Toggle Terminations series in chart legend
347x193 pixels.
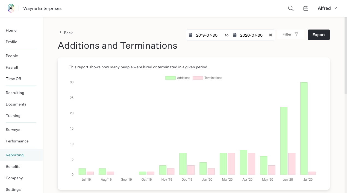(207, 78)
